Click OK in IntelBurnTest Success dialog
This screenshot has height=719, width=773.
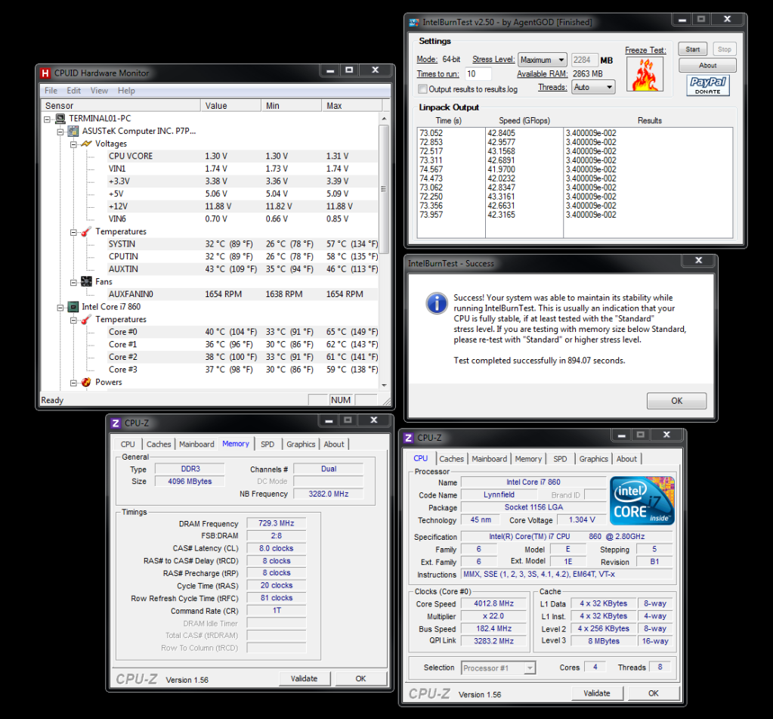[x=676, y=401]
